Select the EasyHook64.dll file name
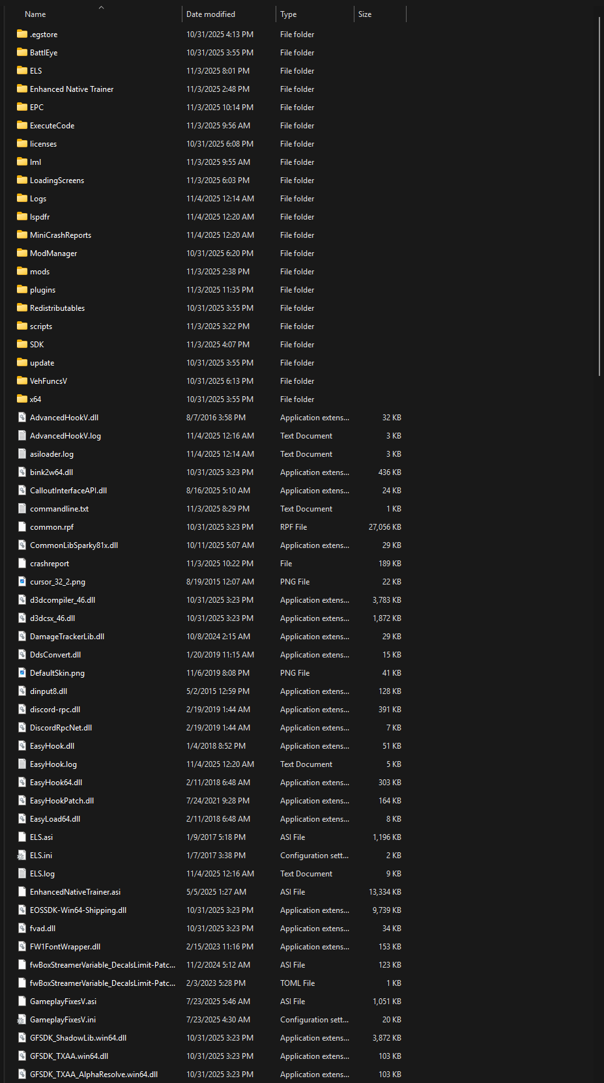This screenshot has height=1083, width=604. coord(56,783)
